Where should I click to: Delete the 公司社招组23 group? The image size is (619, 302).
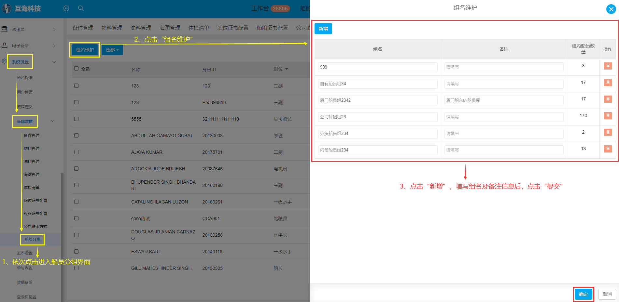[x=608, y=116]
